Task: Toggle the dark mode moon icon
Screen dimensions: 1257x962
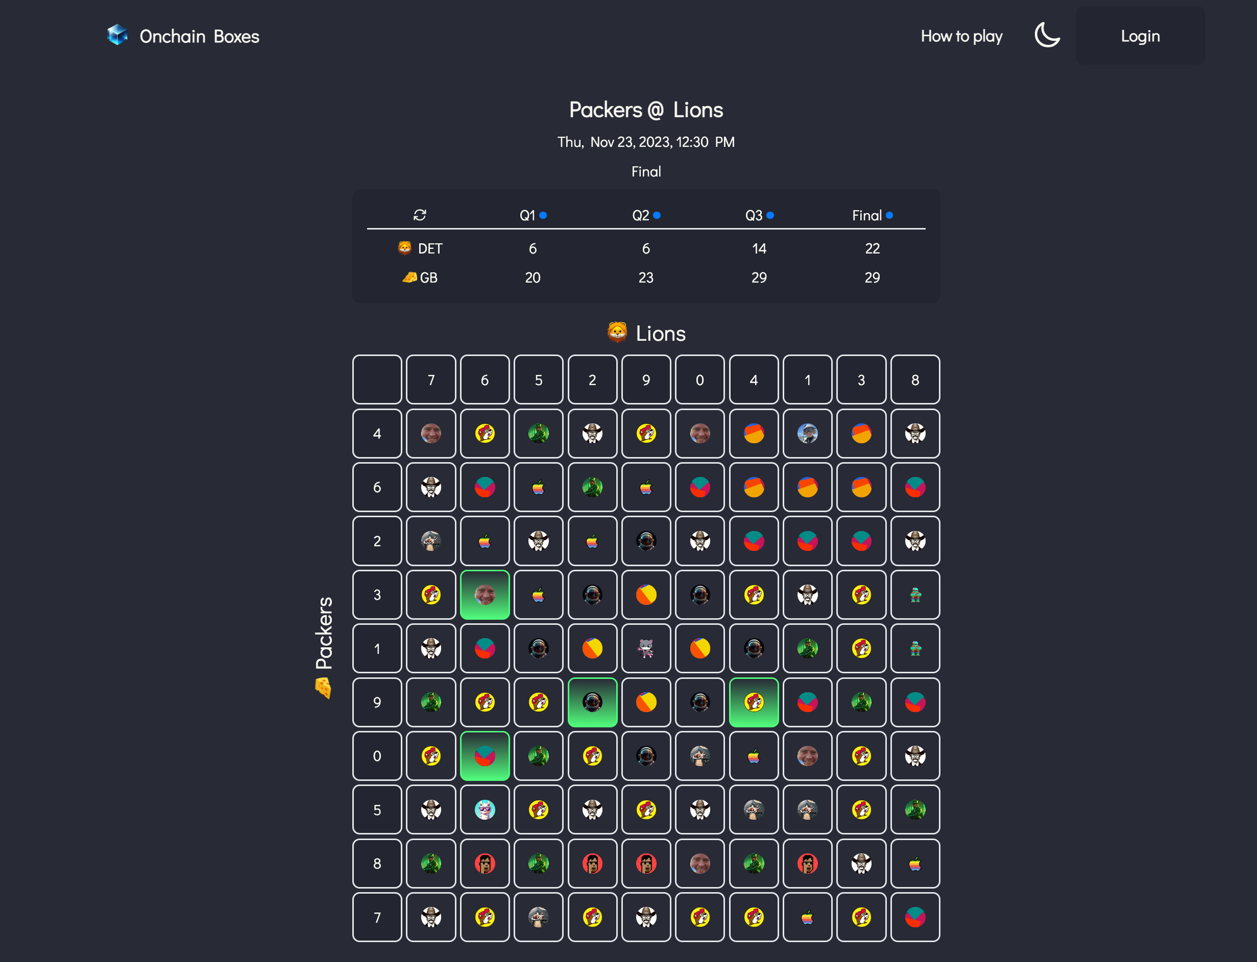Action: tap(1047, 36)
